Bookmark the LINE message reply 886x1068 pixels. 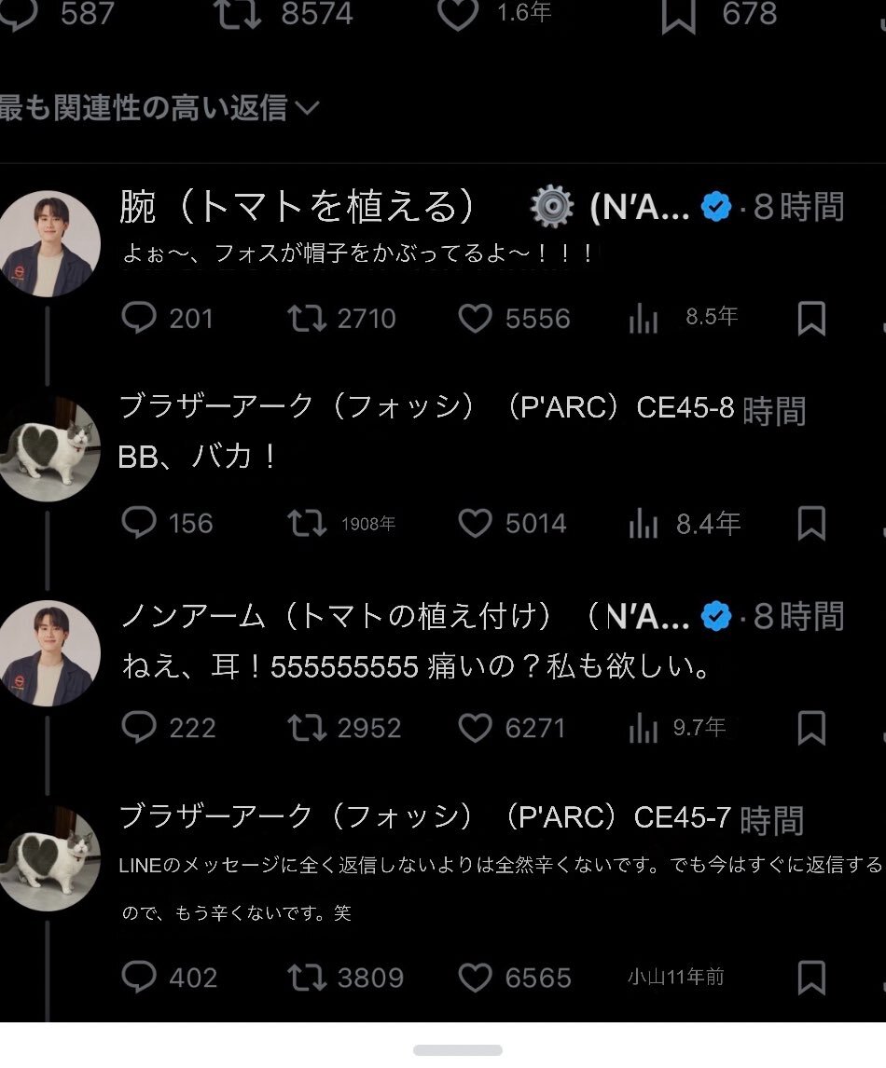point(811,978)
